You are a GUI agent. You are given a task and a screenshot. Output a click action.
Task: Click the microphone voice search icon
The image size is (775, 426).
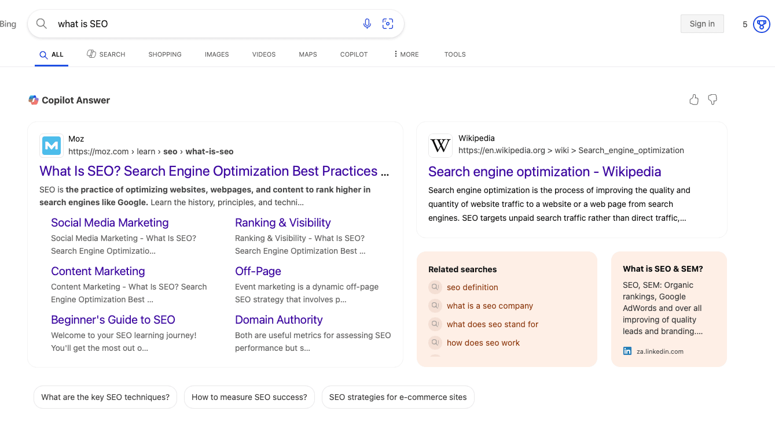367,24
